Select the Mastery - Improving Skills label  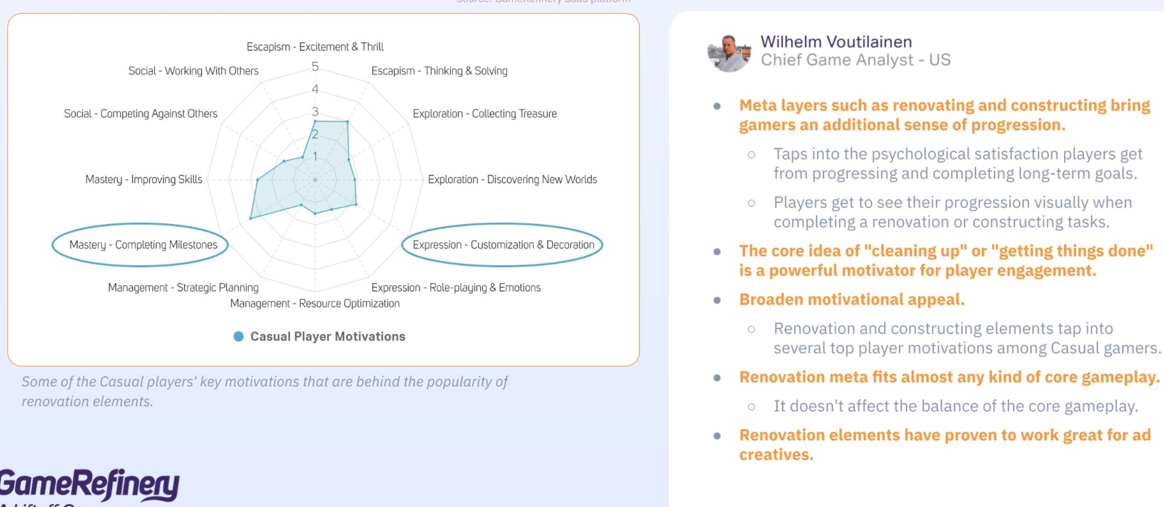(144, 179)
